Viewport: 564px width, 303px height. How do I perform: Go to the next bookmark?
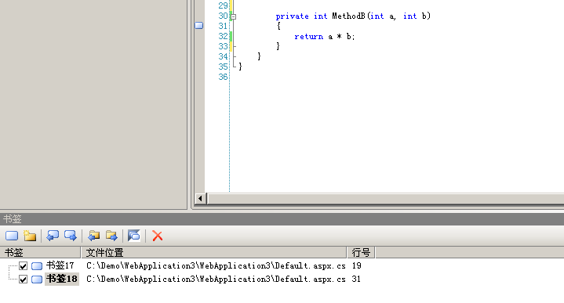tap(70, 236)
